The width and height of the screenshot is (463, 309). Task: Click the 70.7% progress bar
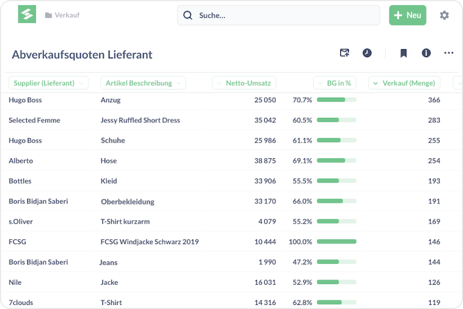pyautogui.click(x=337, y=100)
